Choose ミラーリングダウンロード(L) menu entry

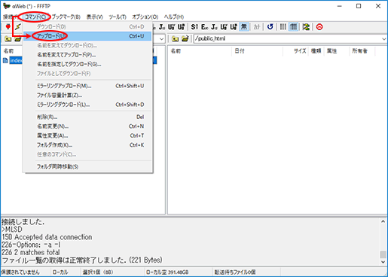tap(87, 105)
